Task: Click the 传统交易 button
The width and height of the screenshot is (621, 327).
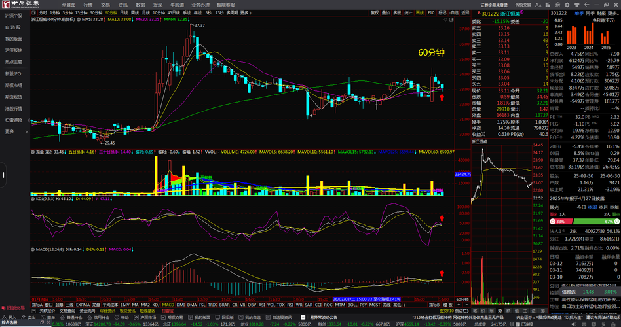Action: [523, 5]
